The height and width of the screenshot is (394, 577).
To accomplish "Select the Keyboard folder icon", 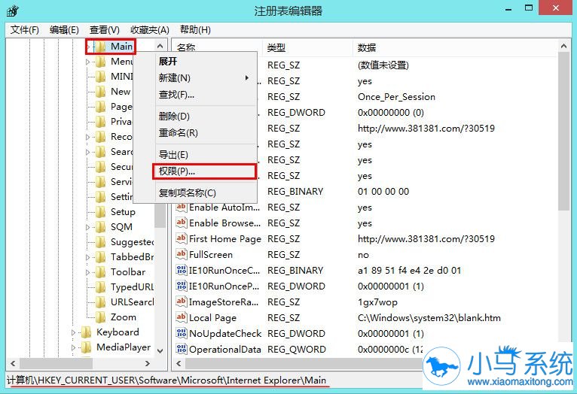I will coord(86,332).
